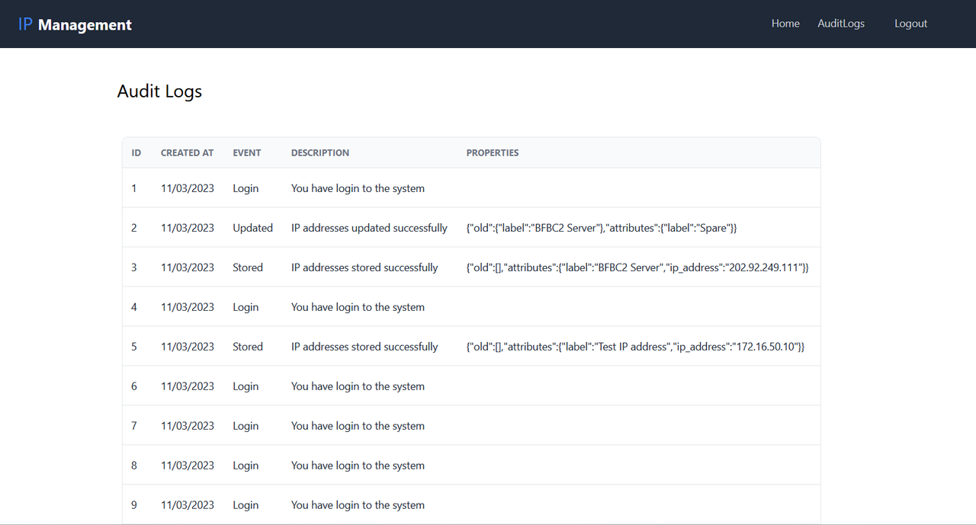The height and width of the screenshot is (525, 976).
Task: Select ID cell of row 5
Action: [x=134, y=347]
